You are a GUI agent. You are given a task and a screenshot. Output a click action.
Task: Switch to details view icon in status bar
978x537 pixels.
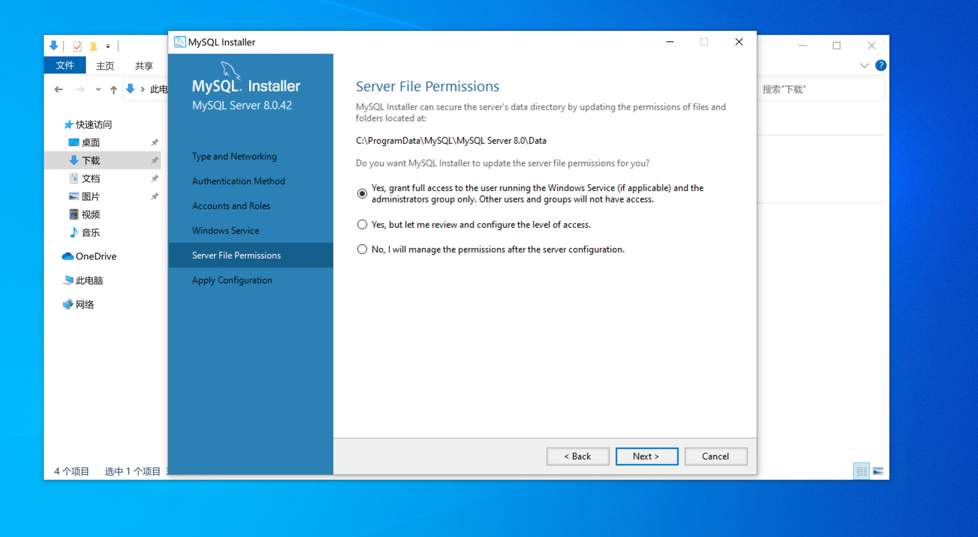(861, 471)
